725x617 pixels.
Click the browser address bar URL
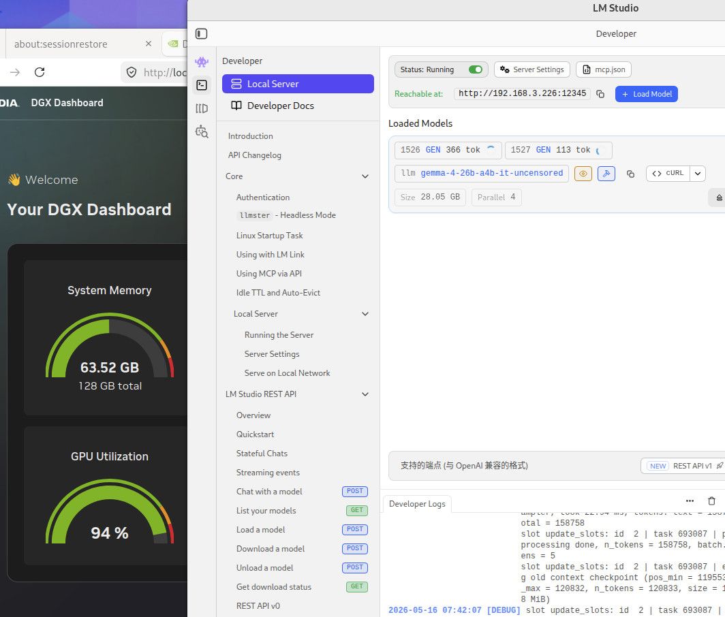(165, 73)
